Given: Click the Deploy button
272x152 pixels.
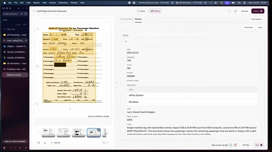Looking at the screenshot, I should [258, 11].
